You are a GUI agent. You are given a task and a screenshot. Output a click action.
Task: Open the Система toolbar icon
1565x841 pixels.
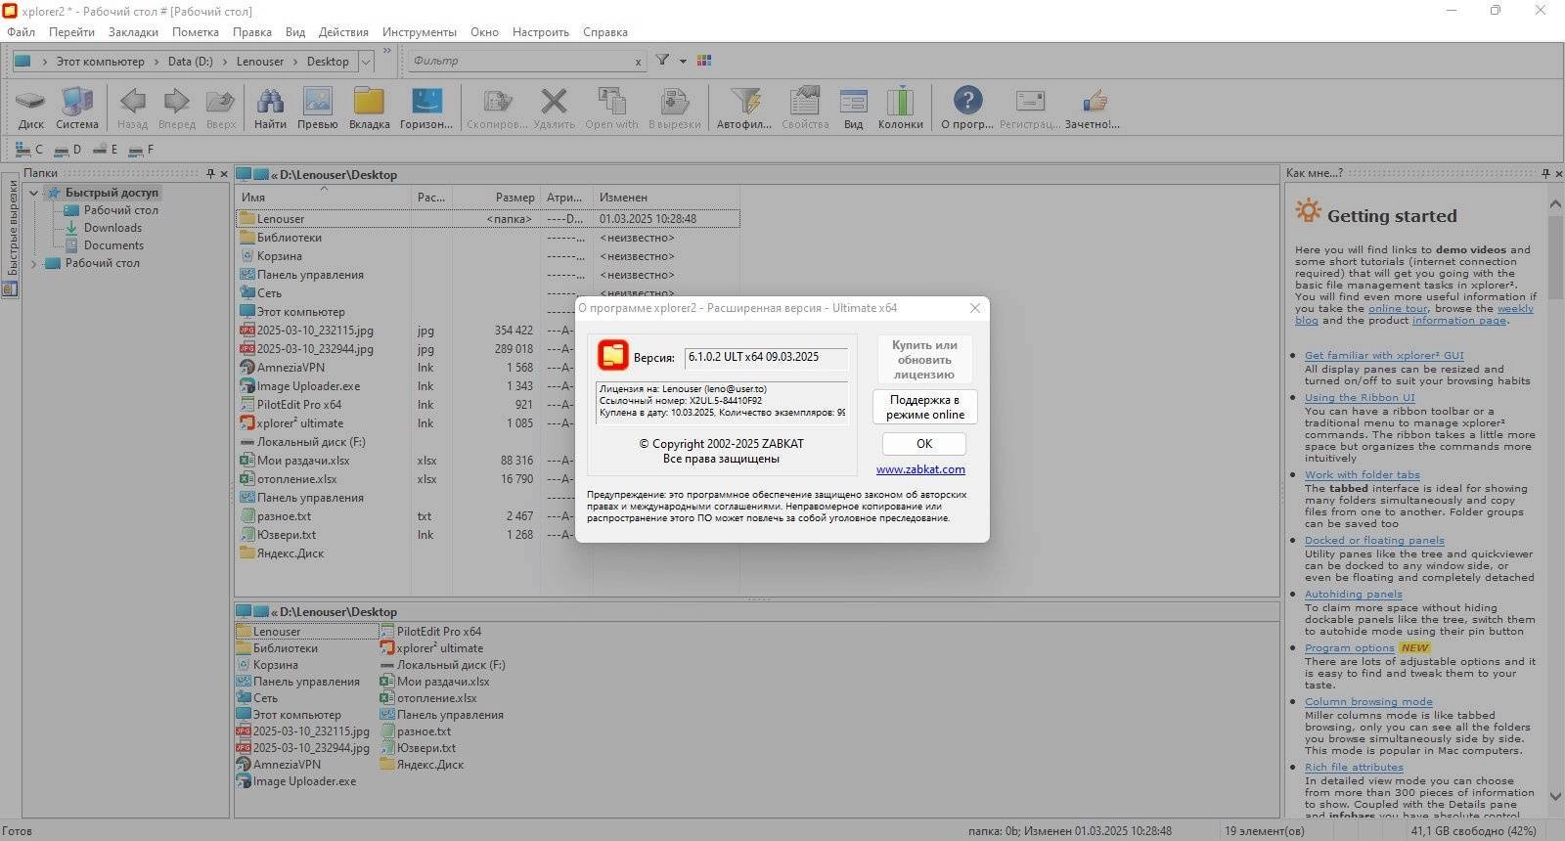click(x=76, y=108)
